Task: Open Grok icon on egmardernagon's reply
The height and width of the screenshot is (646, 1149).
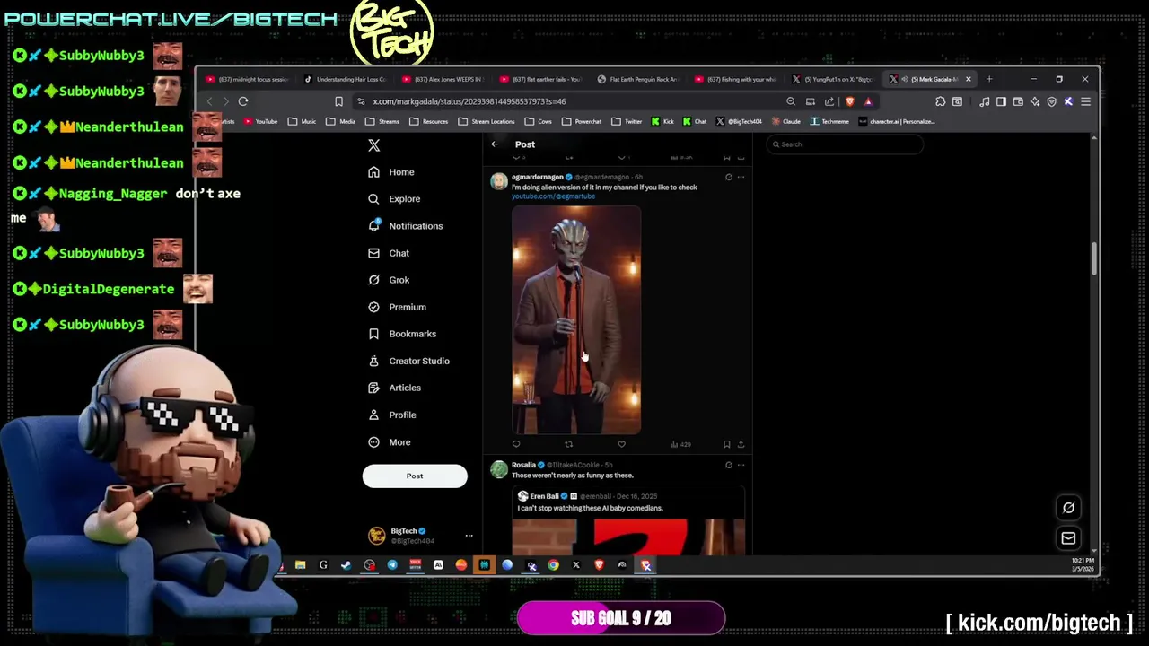Action: 729,177
